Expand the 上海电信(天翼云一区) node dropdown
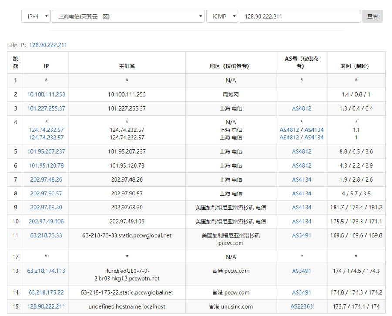This screenshot has height=316, width=392. 128,17
